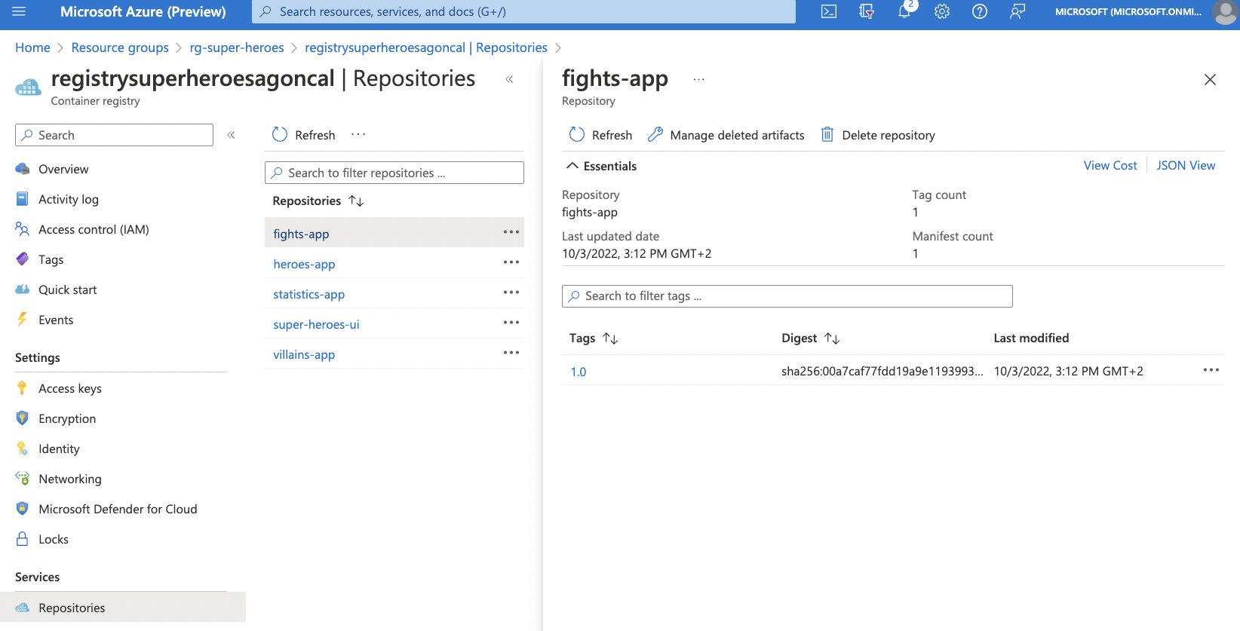This screenshot has width=1240, height=631.
Task: Focus the left menu Search field
Action: pos(114,135)
